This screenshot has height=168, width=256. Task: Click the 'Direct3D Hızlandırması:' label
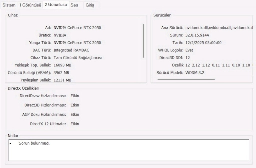(45, 105)
